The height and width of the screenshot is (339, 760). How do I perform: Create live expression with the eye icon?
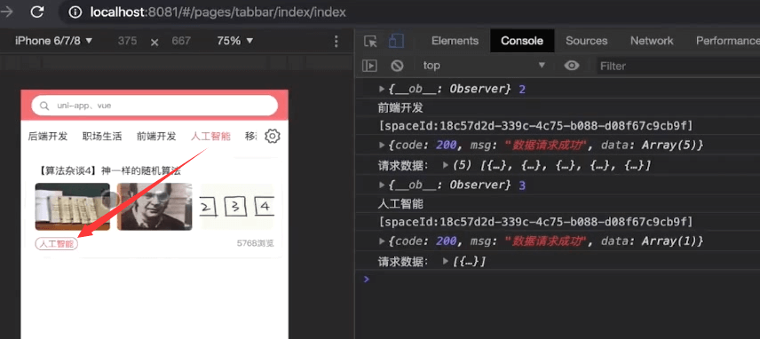[572, 66]
